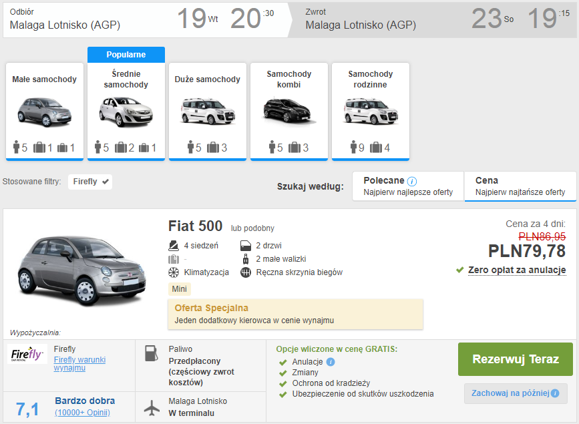Sort by Cena cheapest first

point(520,186)
